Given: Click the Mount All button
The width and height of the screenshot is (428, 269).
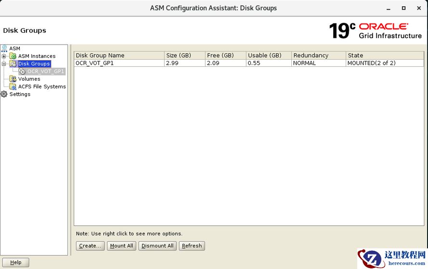Looking at the screenshot, I should (x=121, y=246).
